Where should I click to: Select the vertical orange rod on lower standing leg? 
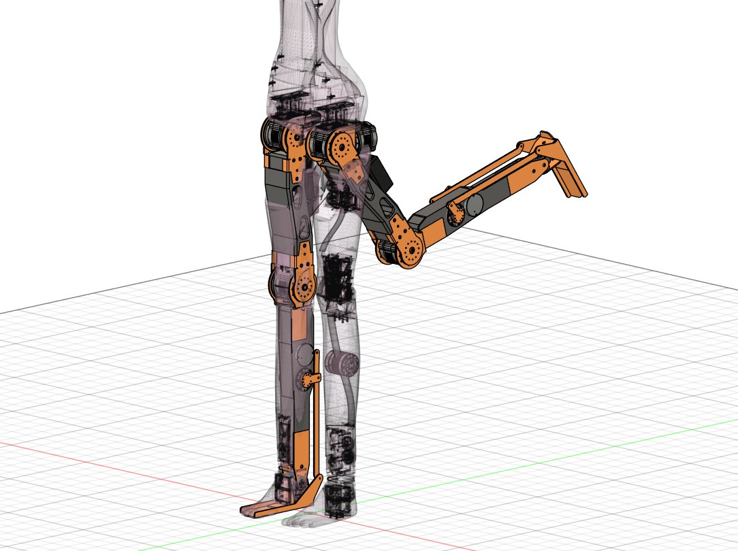point(317,417)
